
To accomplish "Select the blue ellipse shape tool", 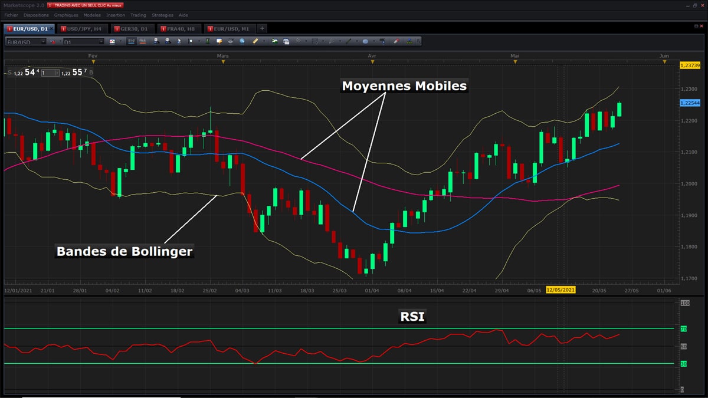I will pyautogui.click(x=365, y=41).
